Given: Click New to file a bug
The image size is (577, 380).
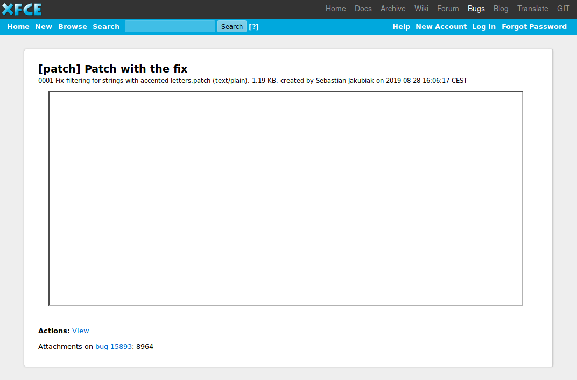Looking at the screenshot, I should (44, 27).
